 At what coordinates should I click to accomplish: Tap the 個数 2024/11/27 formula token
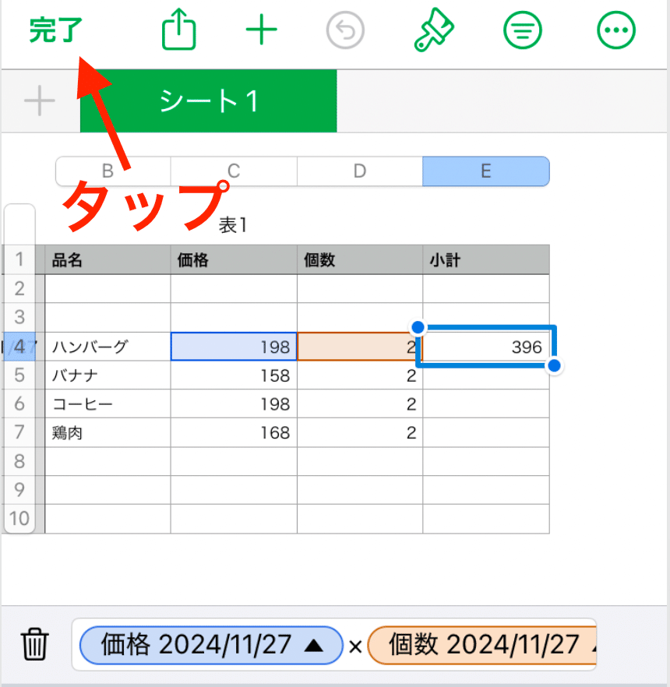coord(482,645)
